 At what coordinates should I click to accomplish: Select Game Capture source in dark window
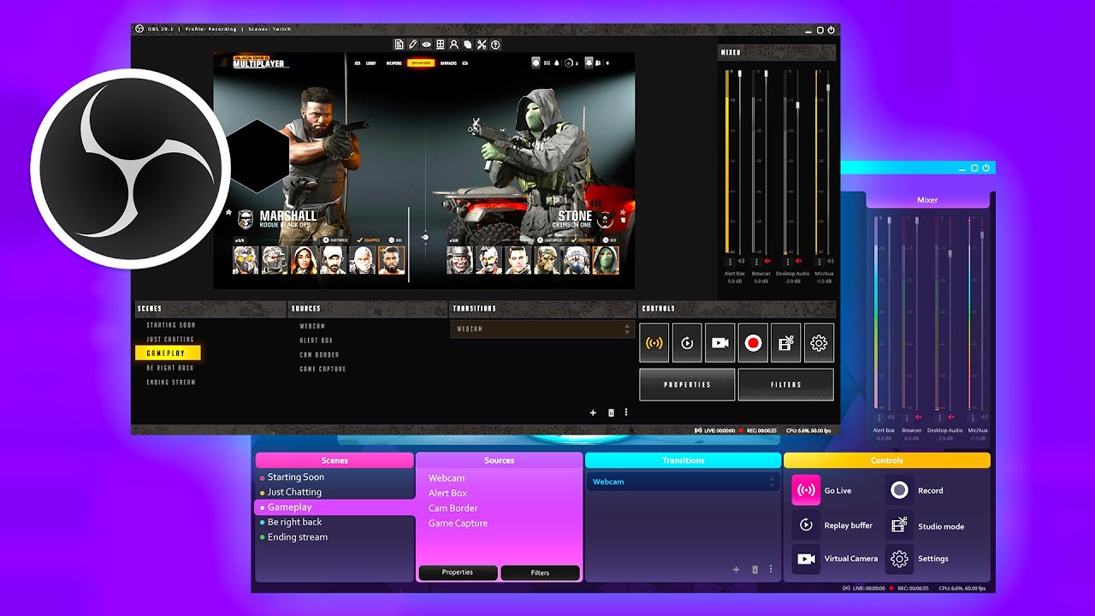click(323, 370)
